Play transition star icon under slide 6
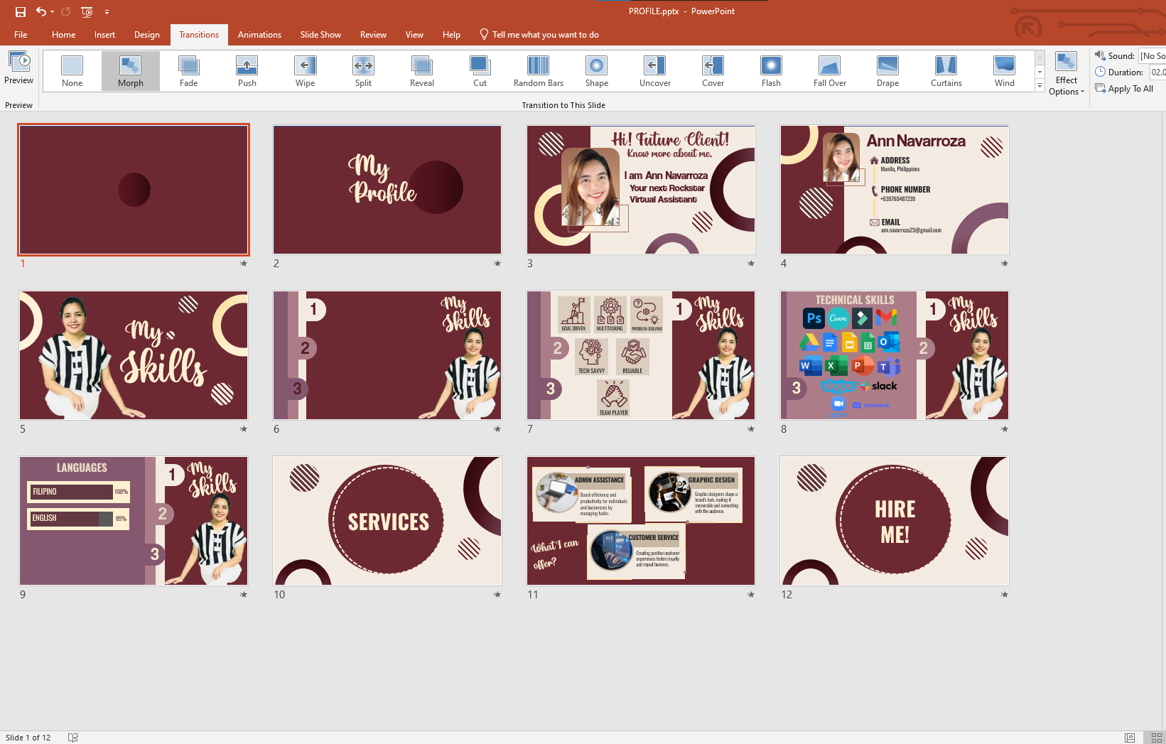1166x744 pixels. coord(497,429)
